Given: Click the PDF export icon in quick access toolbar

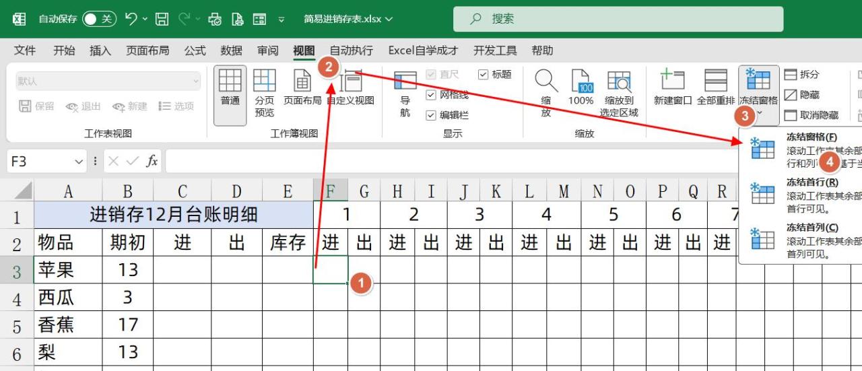Looking at the screenshot, I should click(237, 19).
